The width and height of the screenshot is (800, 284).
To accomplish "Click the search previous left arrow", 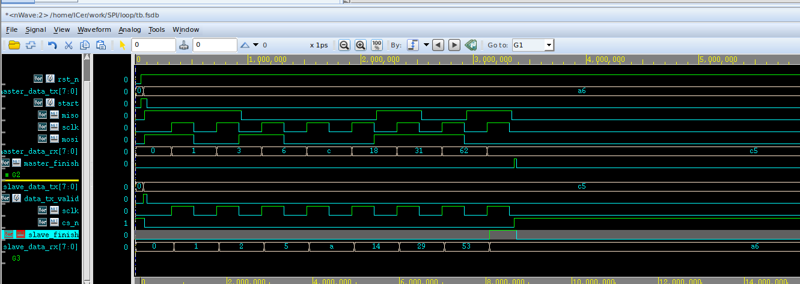I will coord(438,45).
